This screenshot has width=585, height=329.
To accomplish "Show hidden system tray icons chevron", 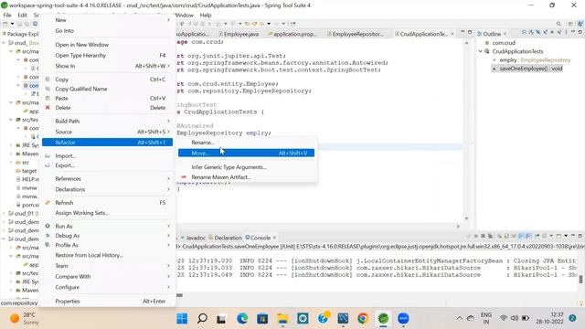I will tap(460, 318).
